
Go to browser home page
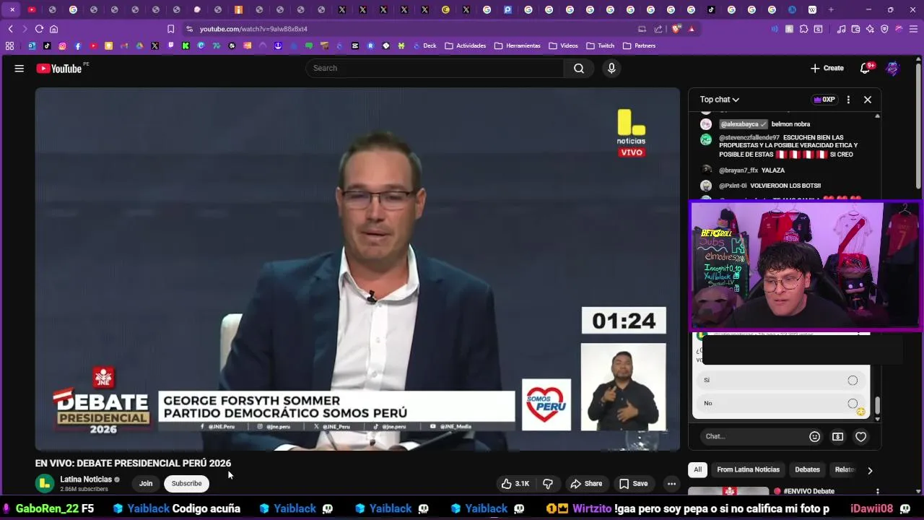[53, 29]
